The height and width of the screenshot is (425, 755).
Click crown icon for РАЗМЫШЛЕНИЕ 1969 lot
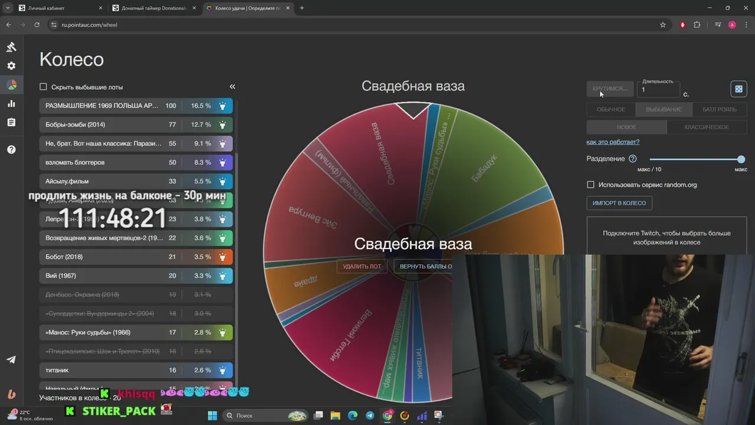222,106
